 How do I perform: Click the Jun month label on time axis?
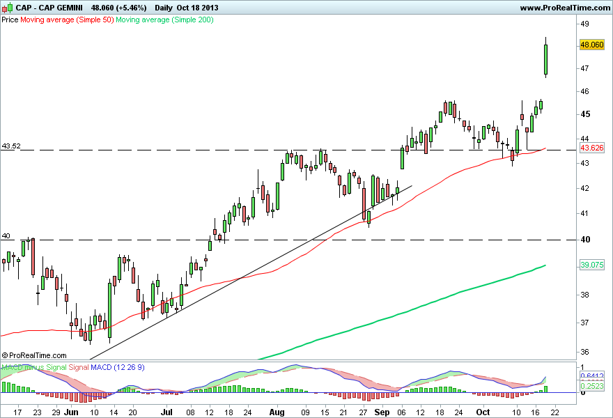pos(71,412)
